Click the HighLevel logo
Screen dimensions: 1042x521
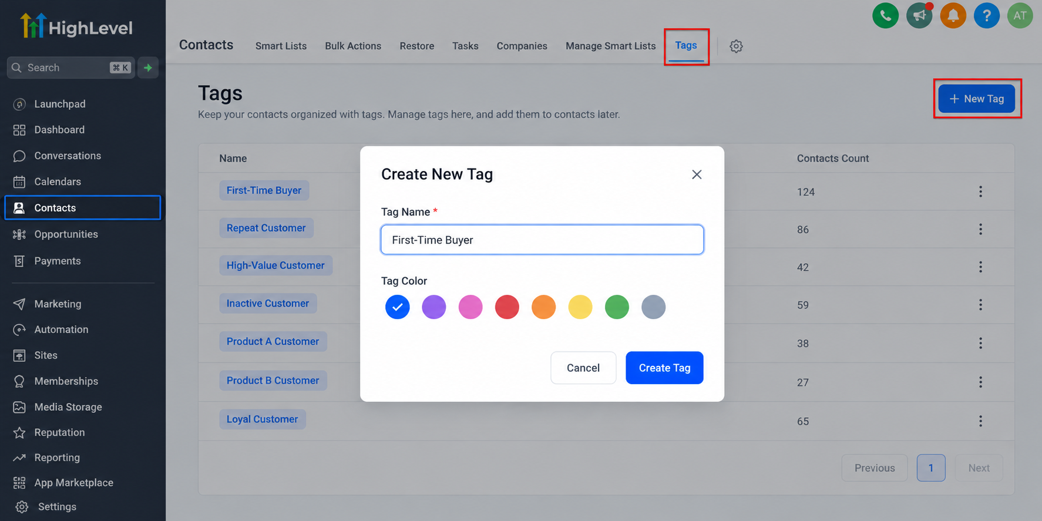76,26
